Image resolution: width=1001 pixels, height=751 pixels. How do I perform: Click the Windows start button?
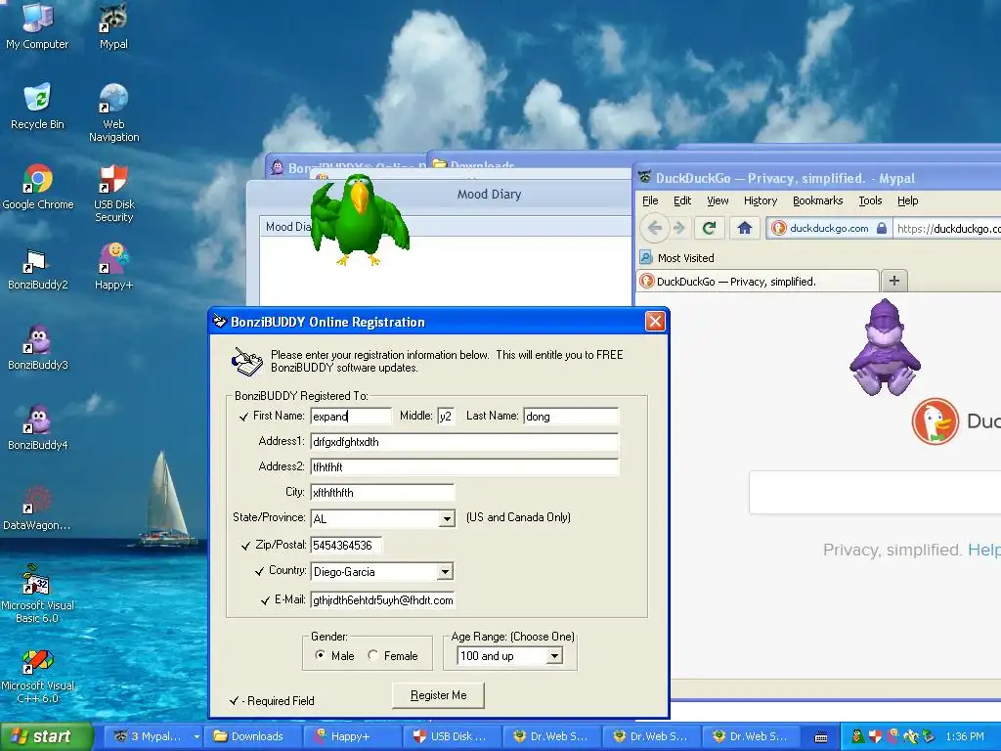(46, 737)
